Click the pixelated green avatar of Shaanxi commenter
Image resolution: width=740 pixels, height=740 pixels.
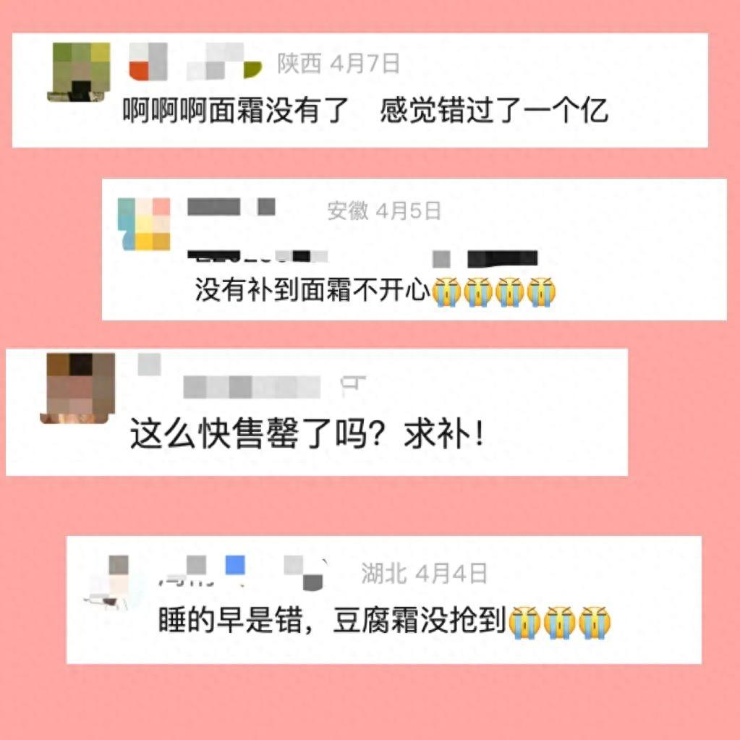coord(79,72)
